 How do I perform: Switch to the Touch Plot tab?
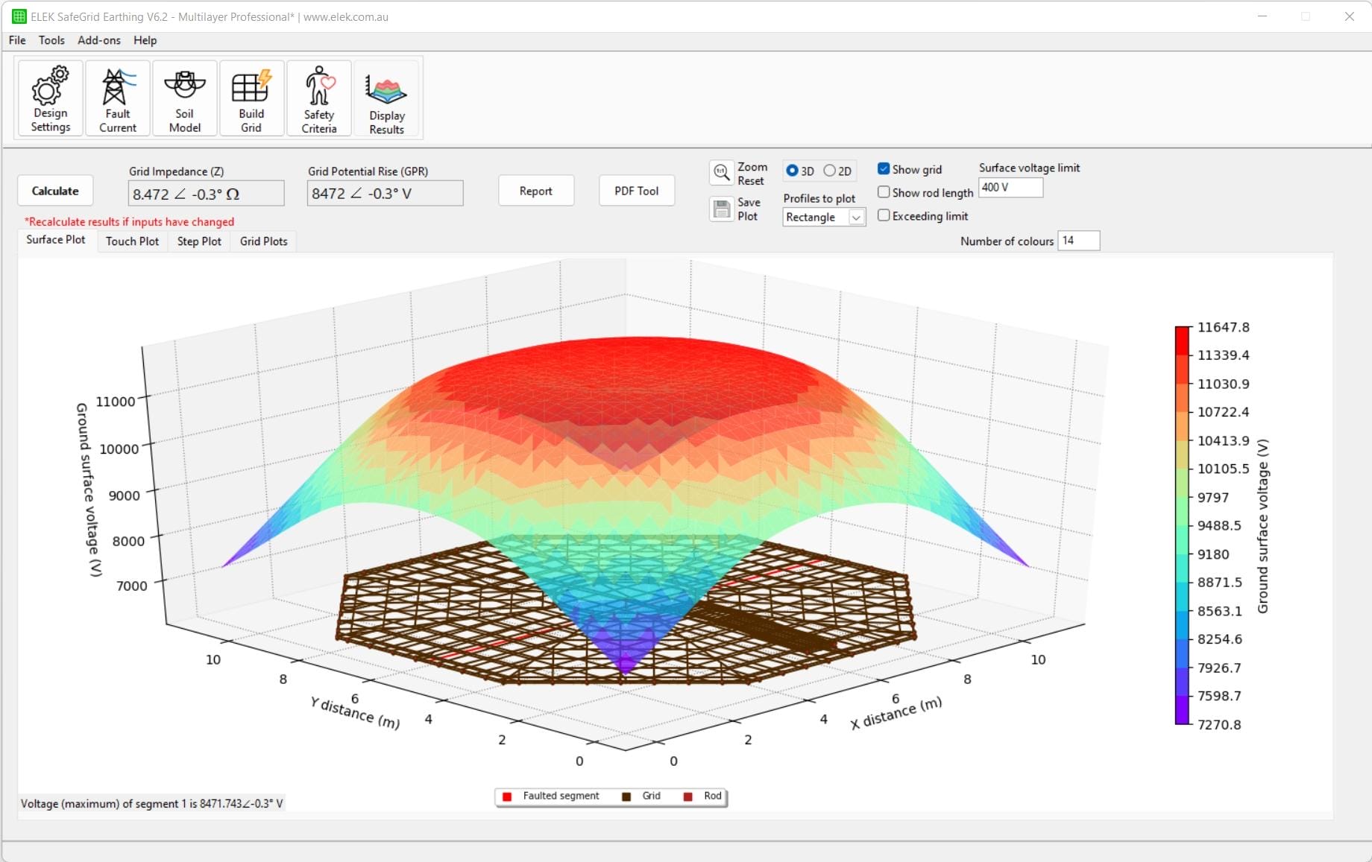(132, 241)
